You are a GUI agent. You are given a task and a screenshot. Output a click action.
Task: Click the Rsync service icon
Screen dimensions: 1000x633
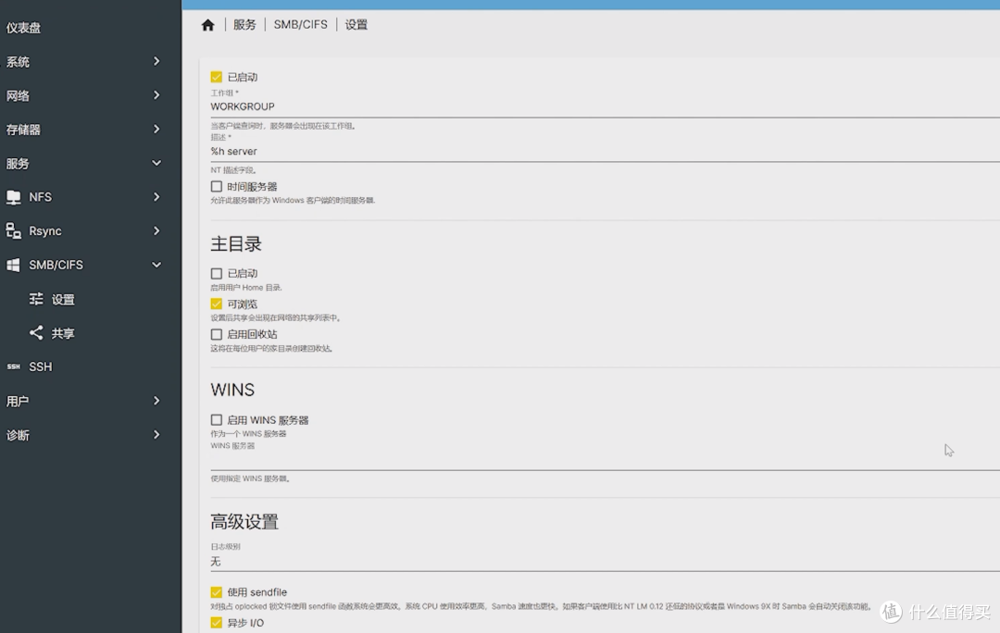[x=13, y=231]
